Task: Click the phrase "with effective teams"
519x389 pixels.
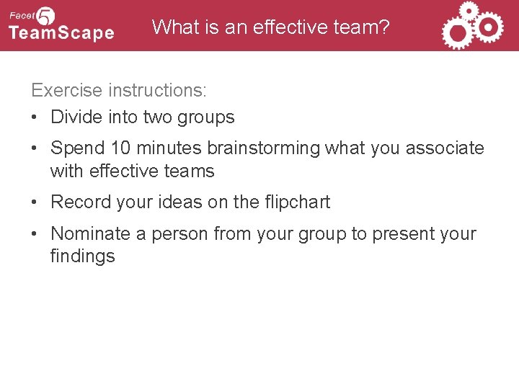Action: pos(133,171)
